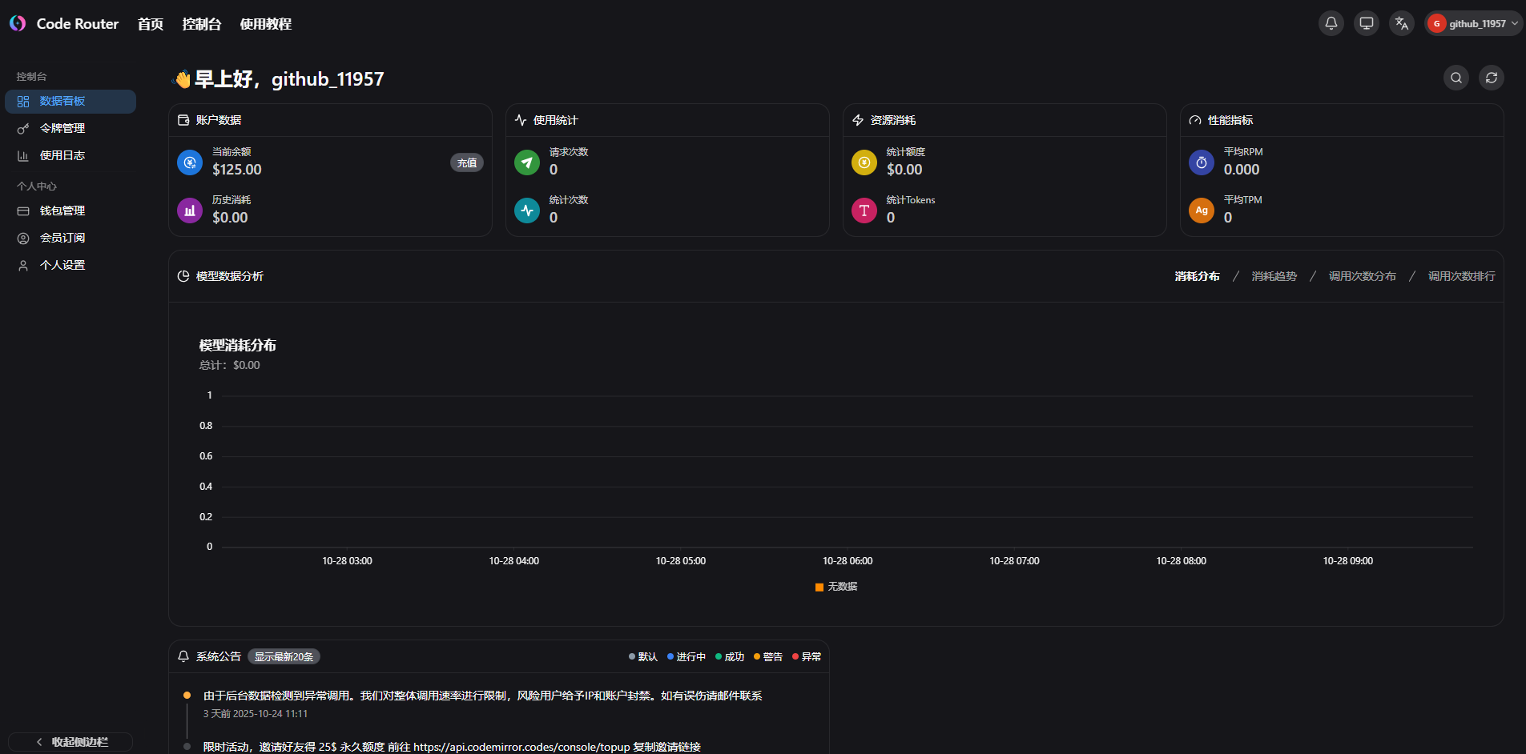
Task: Click the blue 进行中 status legend dot
Action: coord(670,656)
